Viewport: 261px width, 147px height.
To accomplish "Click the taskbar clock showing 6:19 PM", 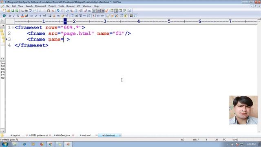I will coord(251,144).
